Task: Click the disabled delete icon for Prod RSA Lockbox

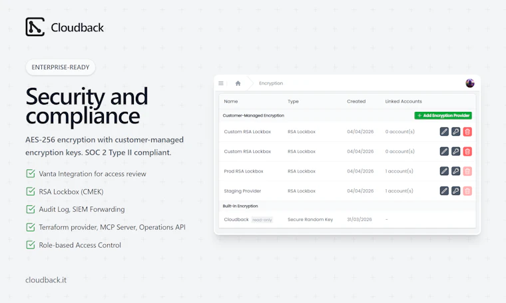Action: pos(467,171)
